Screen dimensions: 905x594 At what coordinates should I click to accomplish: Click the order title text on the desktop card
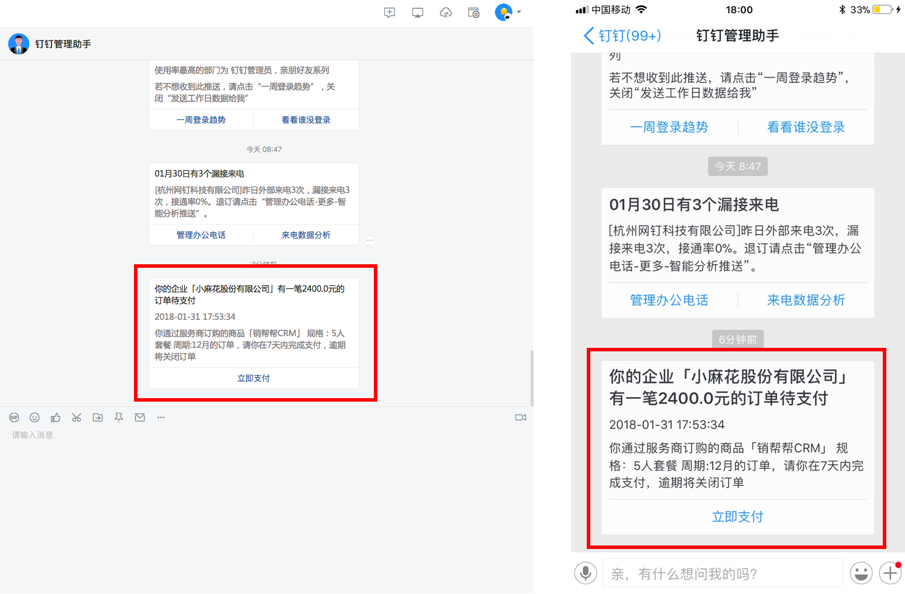tap(250, 295)
